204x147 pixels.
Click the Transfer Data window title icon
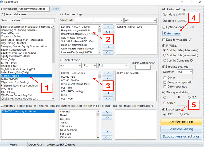click(x=2, y=3)
